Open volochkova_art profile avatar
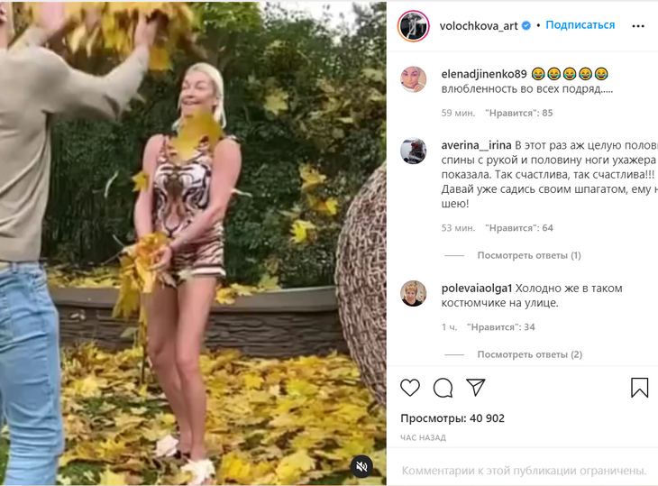 [x=414, y=26]
